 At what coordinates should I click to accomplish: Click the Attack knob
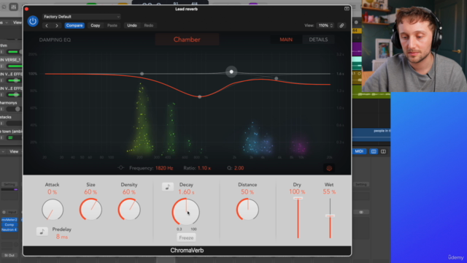53,210
